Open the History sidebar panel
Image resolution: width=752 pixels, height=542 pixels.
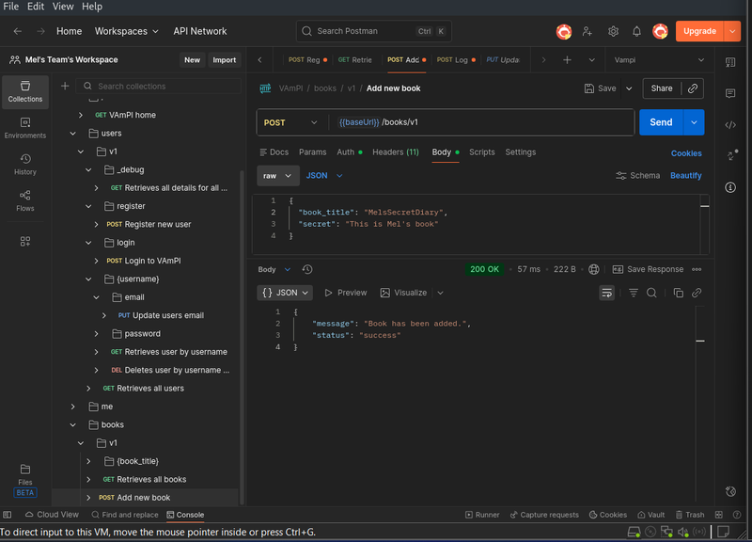(x=25, y=164)
